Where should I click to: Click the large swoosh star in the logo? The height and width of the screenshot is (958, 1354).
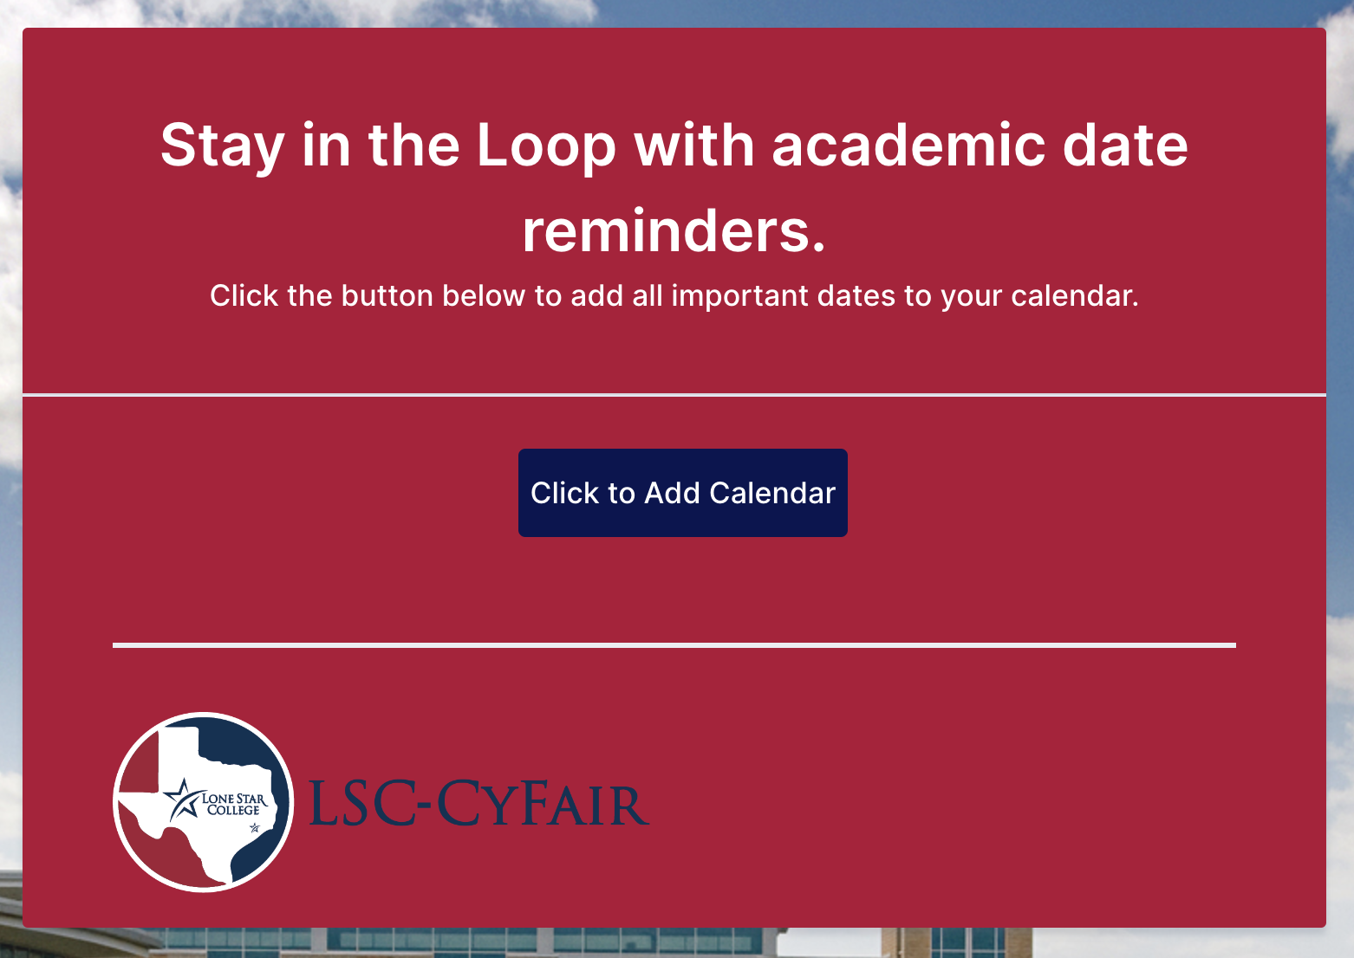tap(182, 799)
